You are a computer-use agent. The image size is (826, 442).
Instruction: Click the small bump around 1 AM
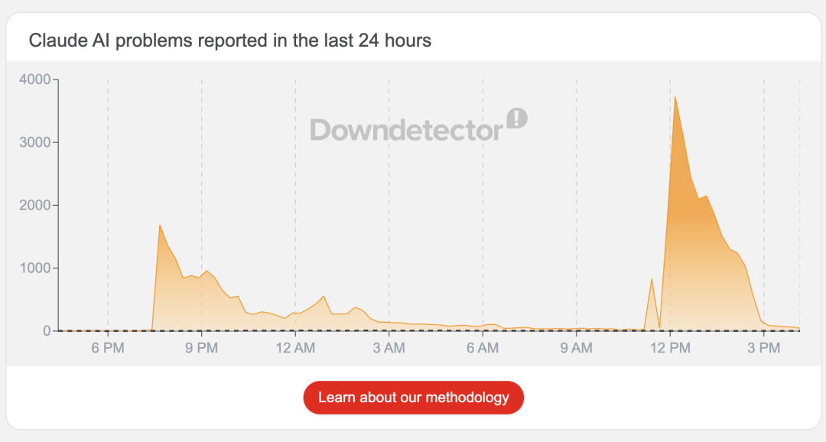coord(324,296)
